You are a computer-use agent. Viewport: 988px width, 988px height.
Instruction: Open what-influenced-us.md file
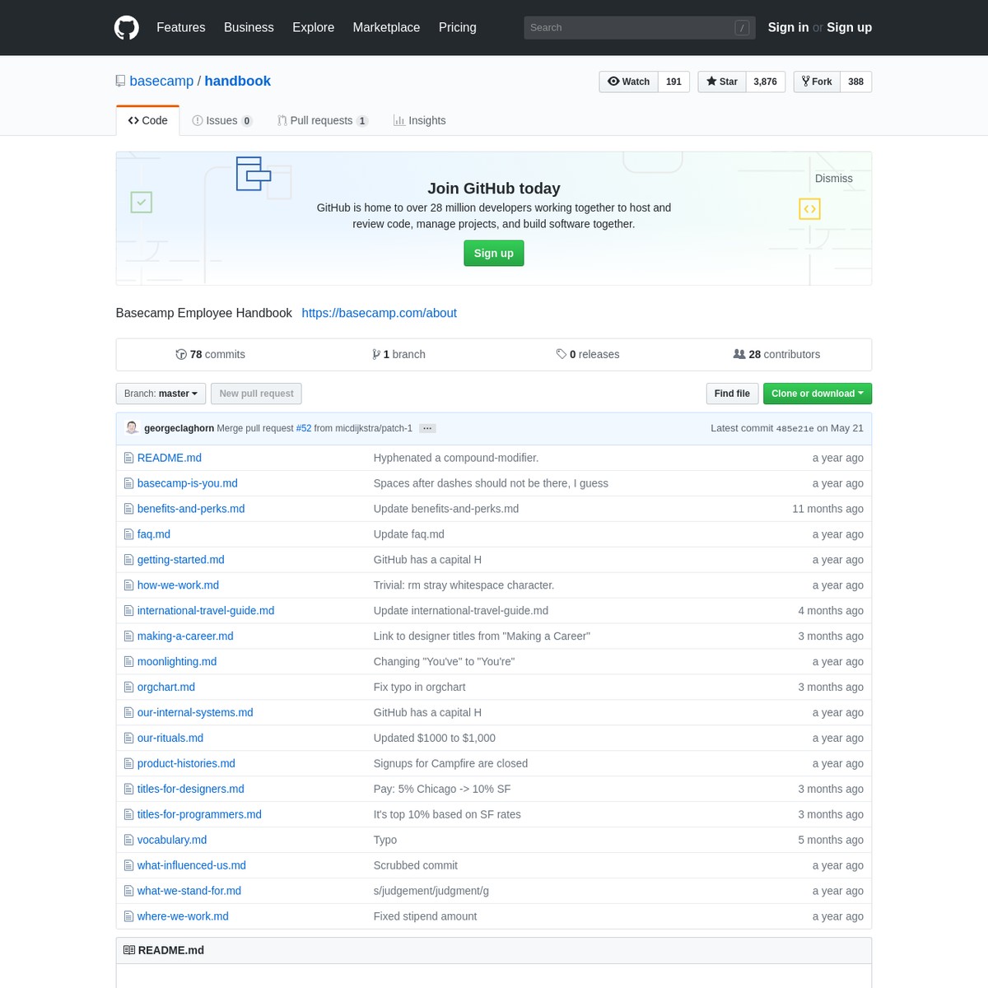coord(192,865)
